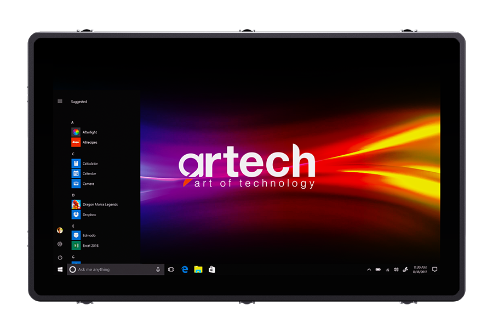Click the Calculator app icon
Screen dimensions: 493x333
point(76,163)
